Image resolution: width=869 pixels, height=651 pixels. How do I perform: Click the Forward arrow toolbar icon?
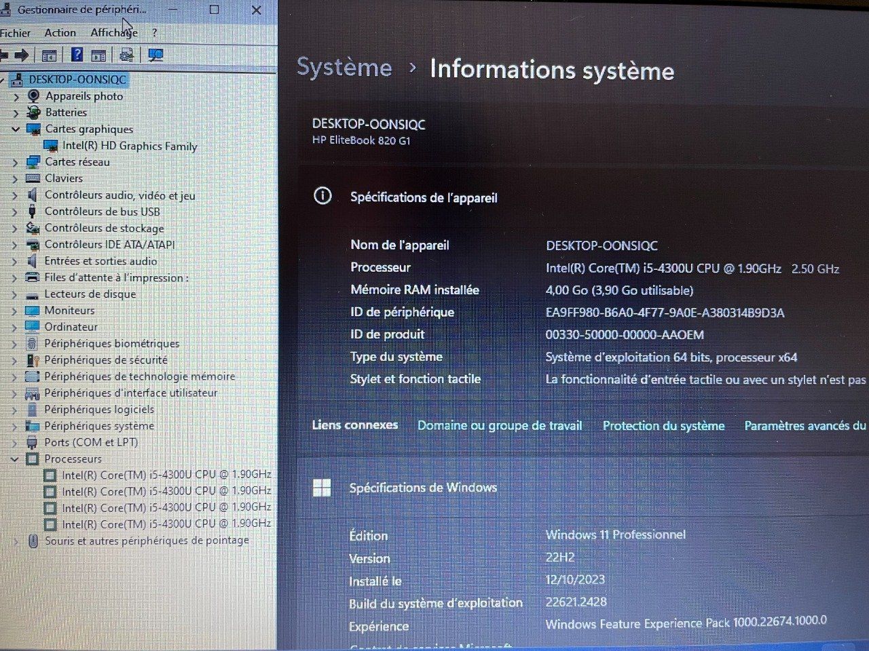(x=22, y=56)
